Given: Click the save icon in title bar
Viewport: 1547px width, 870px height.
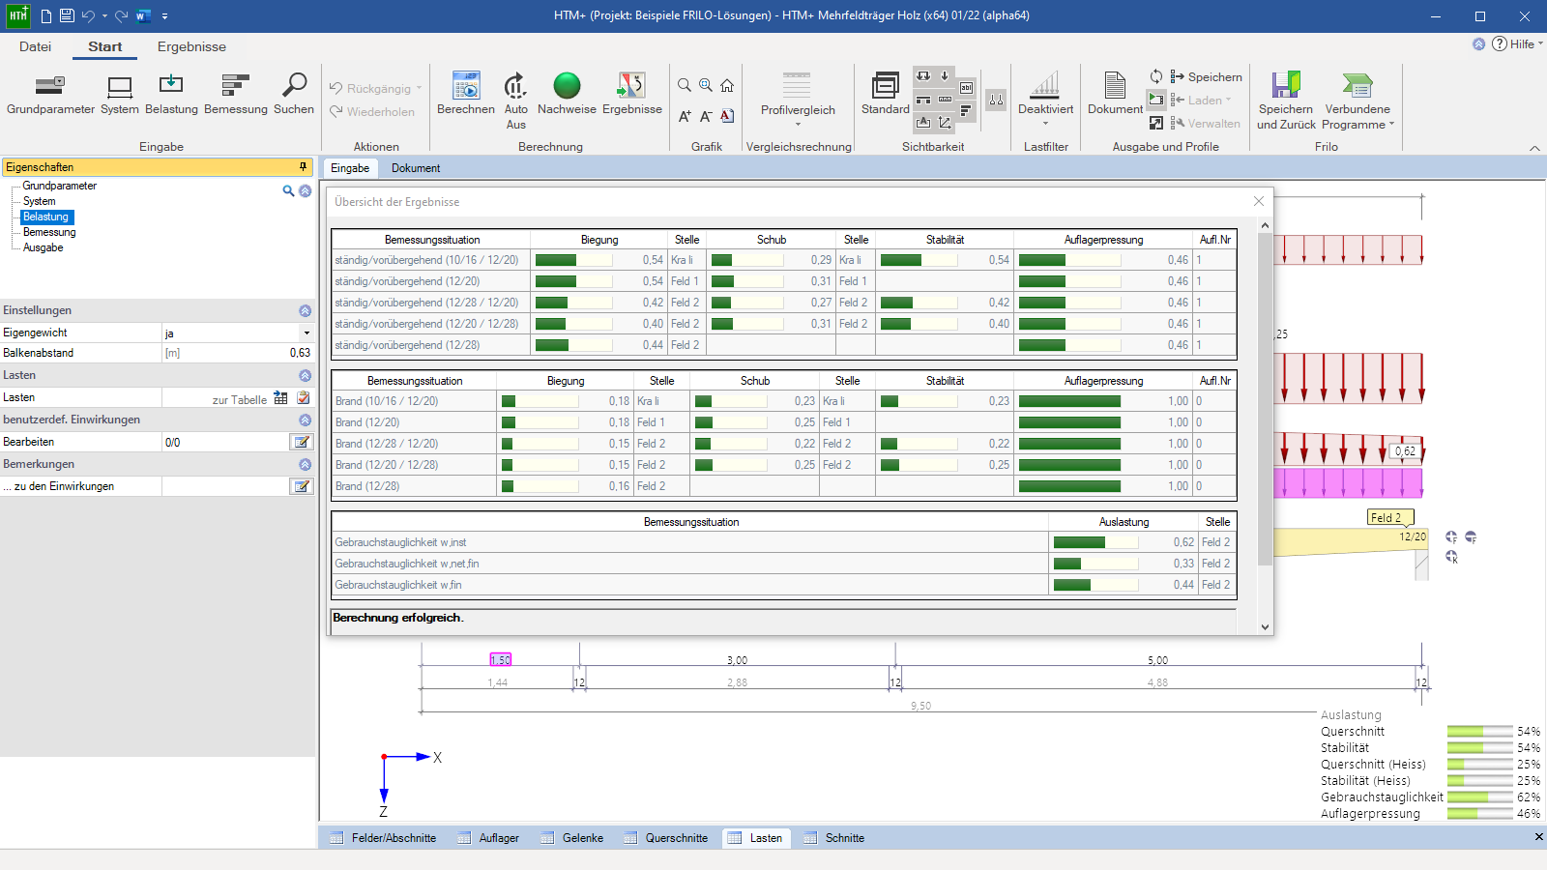Looking at the screenshot, I should click(67, 15).
